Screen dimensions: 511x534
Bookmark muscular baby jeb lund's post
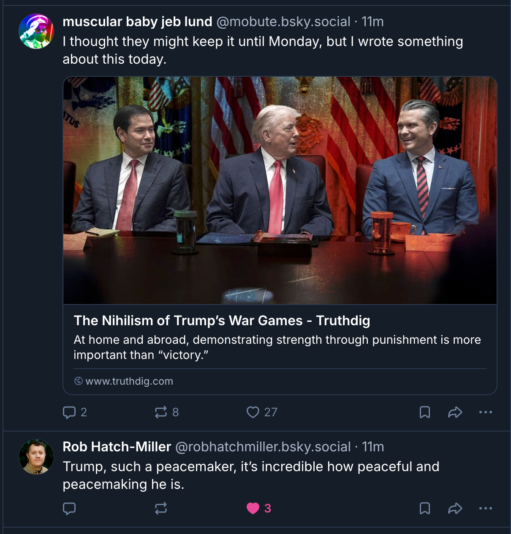click(425, 412)
